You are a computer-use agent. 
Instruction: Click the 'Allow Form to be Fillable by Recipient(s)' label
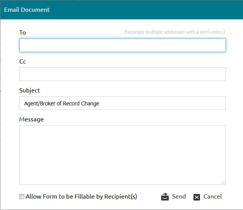point(81,197)
